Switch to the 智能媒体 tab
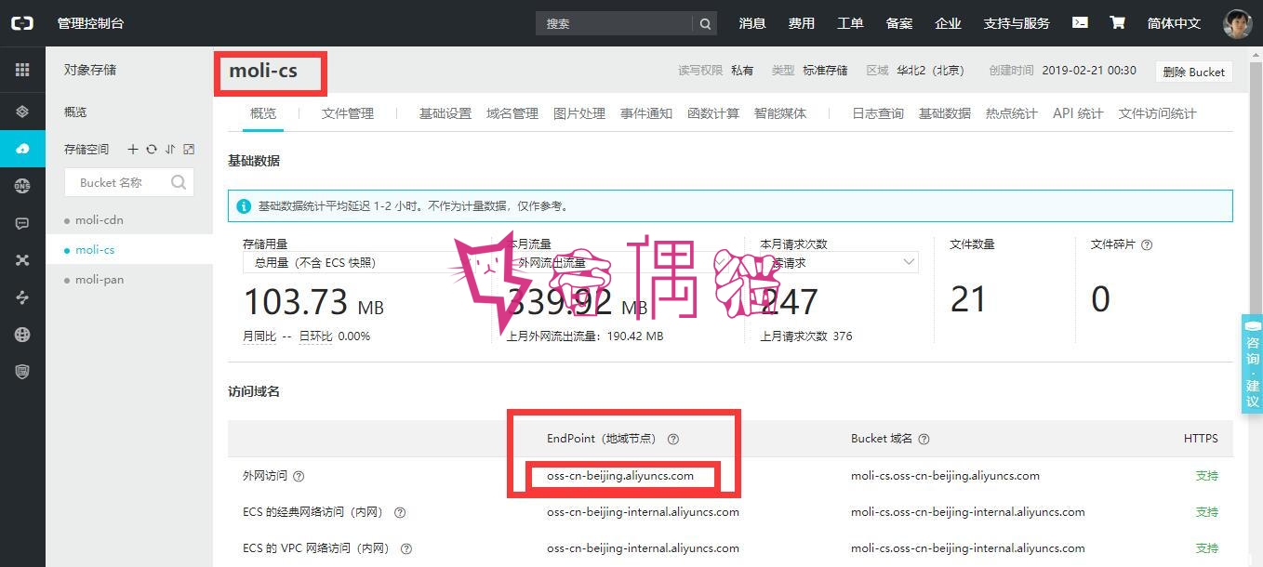The height and width of the screenshot is (567, 1263). tap(780, 113)
